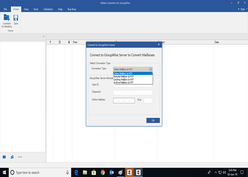Open the Mail view icon in sidebar

[x=4, y=157]
